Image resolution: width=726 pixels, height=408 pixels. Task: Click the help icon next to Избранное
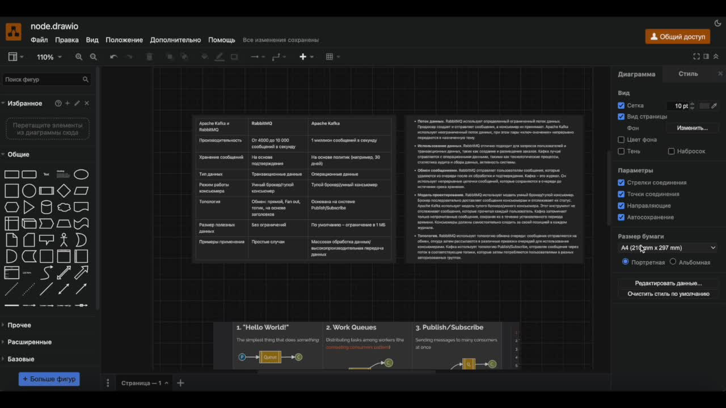pyautogui.click(x=58, y=103)
